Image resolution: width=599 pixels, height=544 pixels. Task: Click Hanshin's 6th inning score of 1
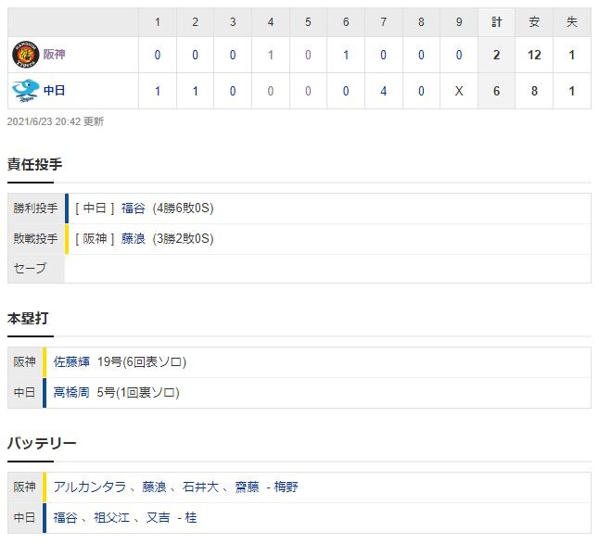click(x=346, y=55)
